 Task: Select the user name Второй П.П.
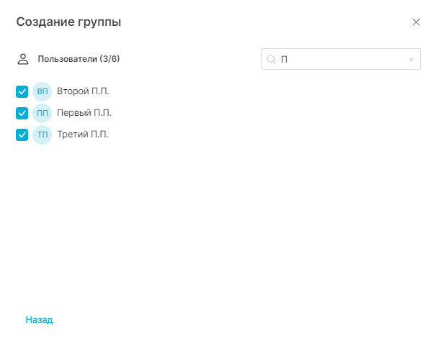click(x=83, y=91)
